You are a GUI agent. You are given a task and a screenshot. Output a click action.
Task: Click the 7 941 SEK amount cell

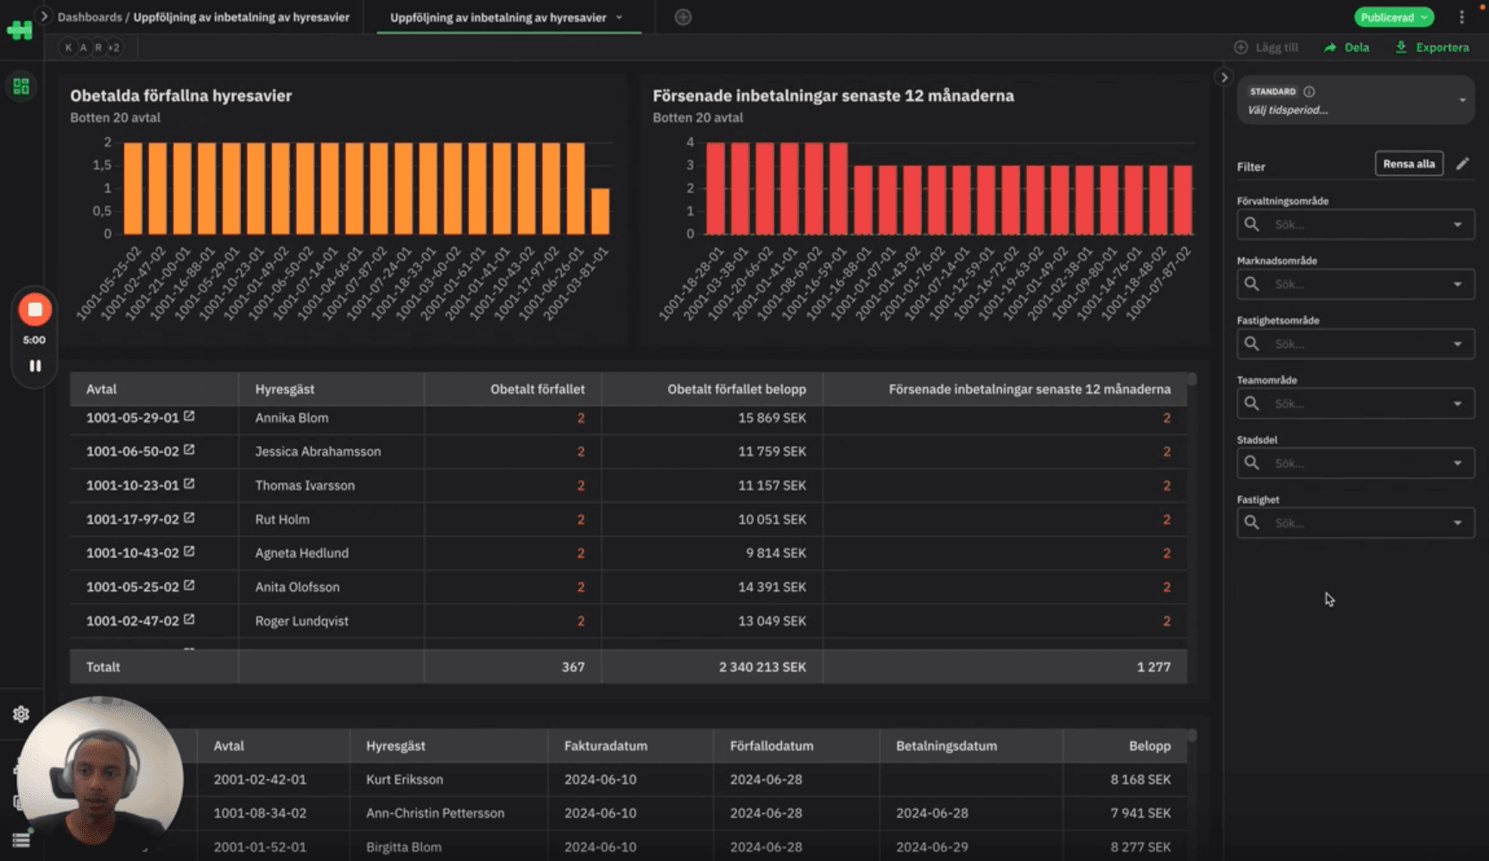[1140, 813]
